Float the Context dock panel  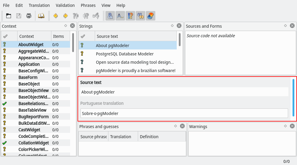click(x=66, y=26)
